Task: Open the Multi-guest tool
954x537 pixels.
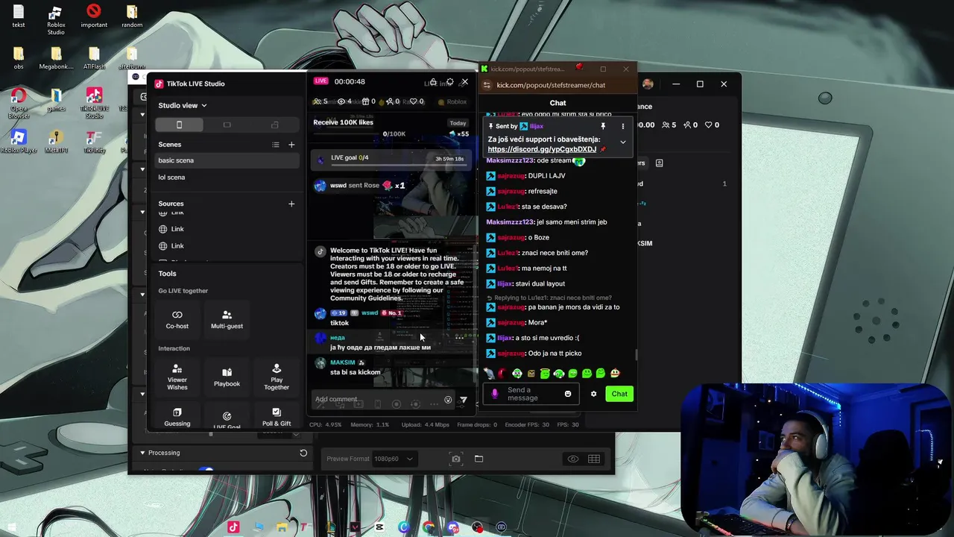Action: 227,319
